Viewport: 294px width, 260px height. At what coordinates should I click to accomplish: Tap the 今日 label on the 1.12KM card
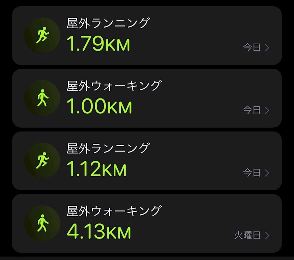click(252, 173)
